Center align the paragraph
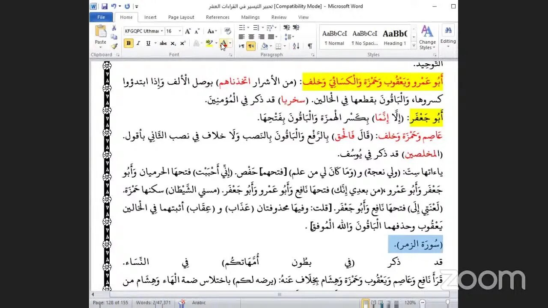The width and height of the screenshot is (548, 308). coord(251,37)
